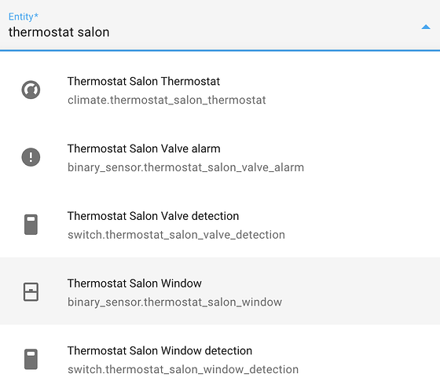Click binary_sensor.thermostat_salon_valve_alarm ID text
This screenshot has height=392, width=440.
[x=185, y=167]
